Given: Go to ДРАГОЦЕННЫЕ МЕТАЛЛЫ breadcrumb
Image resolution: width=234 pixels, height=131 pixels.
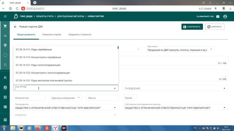Looking at the screenshot, I should (x=71, y=16).
